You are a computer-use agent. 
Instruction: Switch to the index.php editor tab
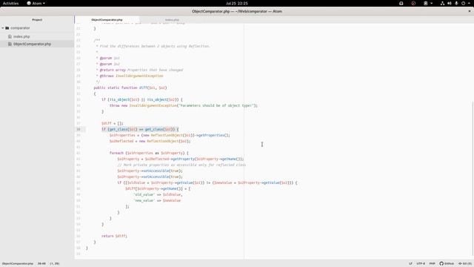[x=172, y=20]
